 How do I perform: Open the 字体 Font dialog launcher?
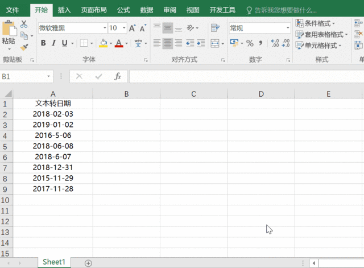point(146,60)
